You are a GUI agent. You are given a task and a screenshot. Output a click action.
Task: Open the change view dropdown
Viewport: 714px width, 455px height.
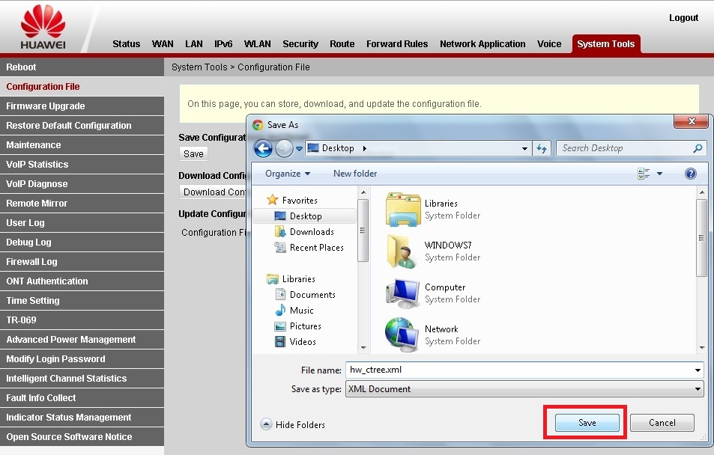click(x=660, y=174)
